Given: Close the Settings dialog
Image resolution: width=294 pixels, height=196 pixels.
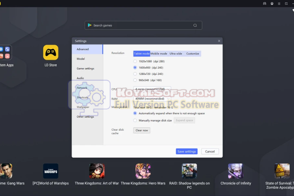Looking at the screenshot, I should click(219, 41).
